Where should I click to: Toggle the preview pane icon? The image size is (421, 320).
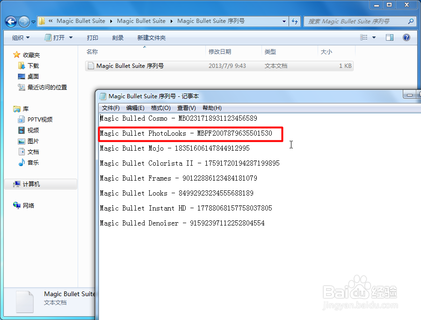click(390, 37)
